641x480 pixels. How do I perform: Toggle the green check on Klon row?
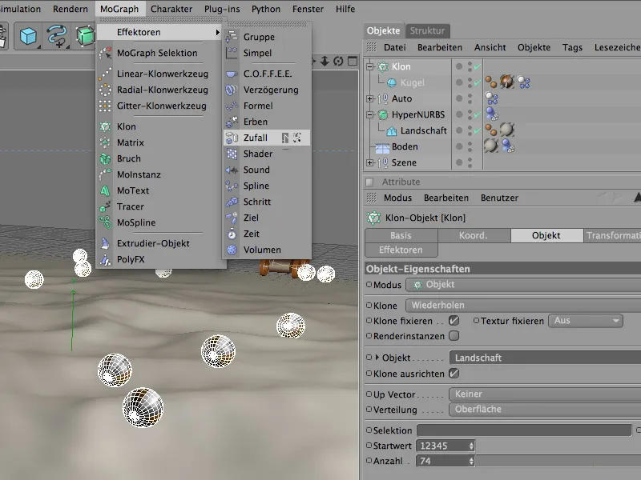click(478, 66)
